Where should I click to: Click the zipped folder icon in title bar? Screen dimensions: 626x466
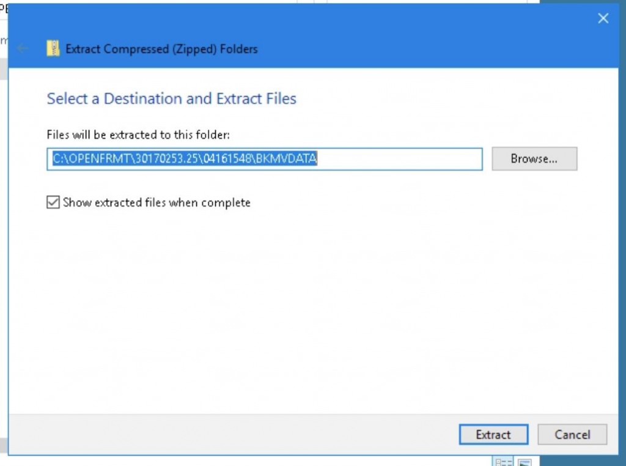click(54, 49)
